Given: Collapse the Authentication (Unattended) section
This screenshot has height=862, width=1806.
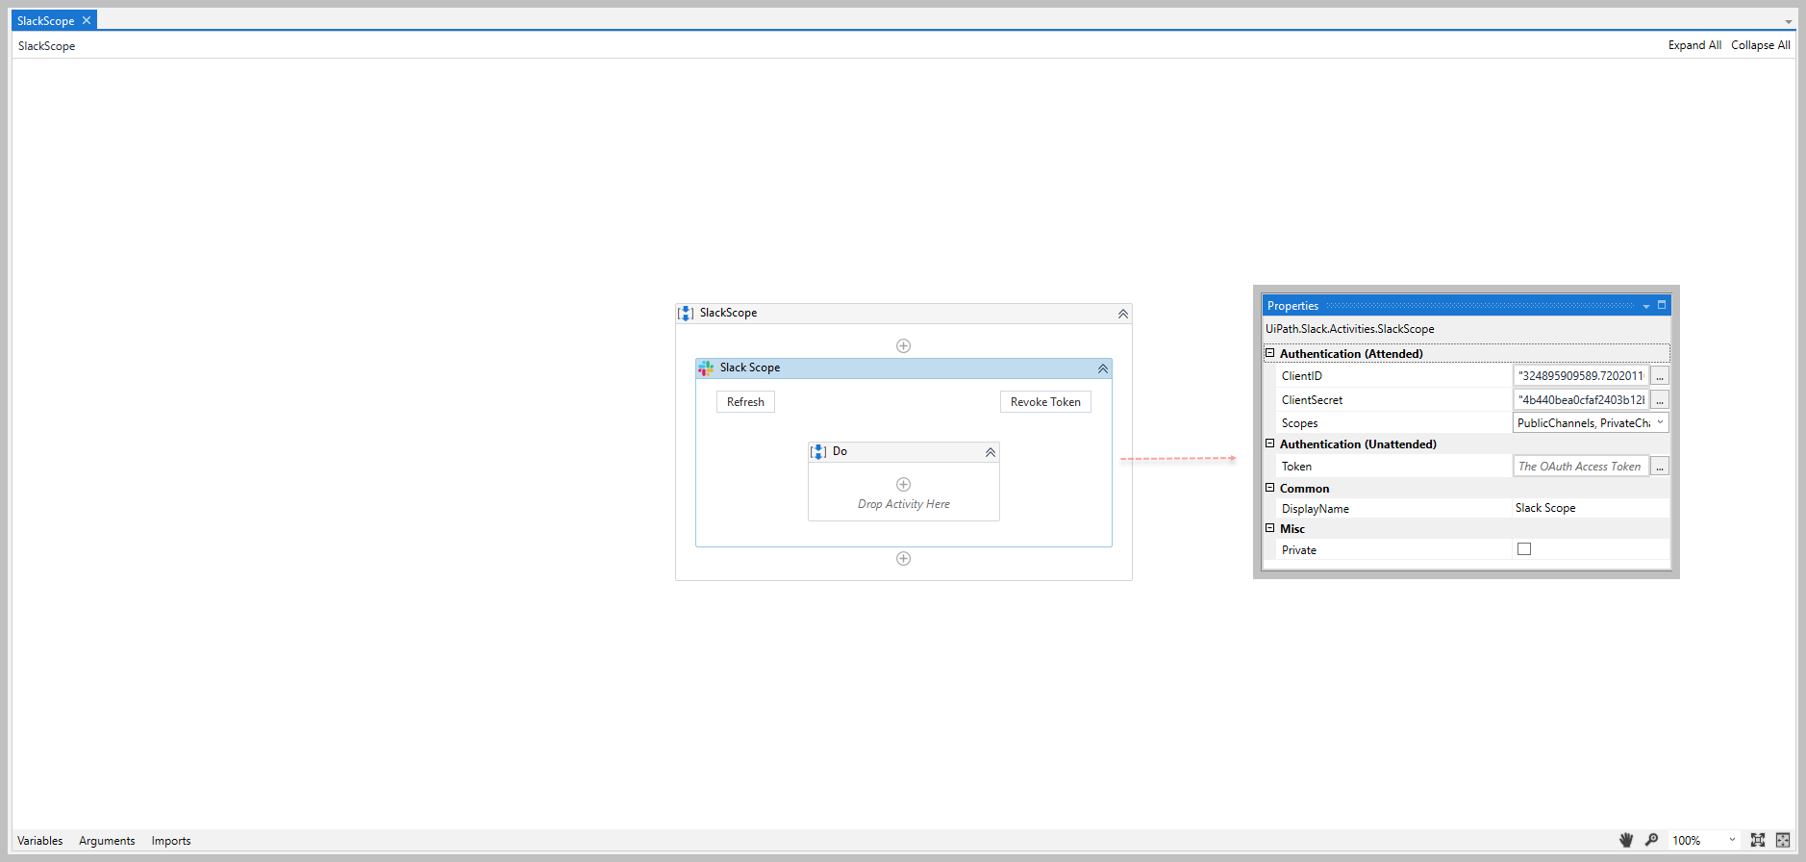Looking at the screenshot, I should [1270, 444].
